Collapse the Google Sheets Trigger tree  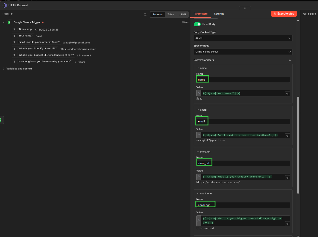pos(4,22)
